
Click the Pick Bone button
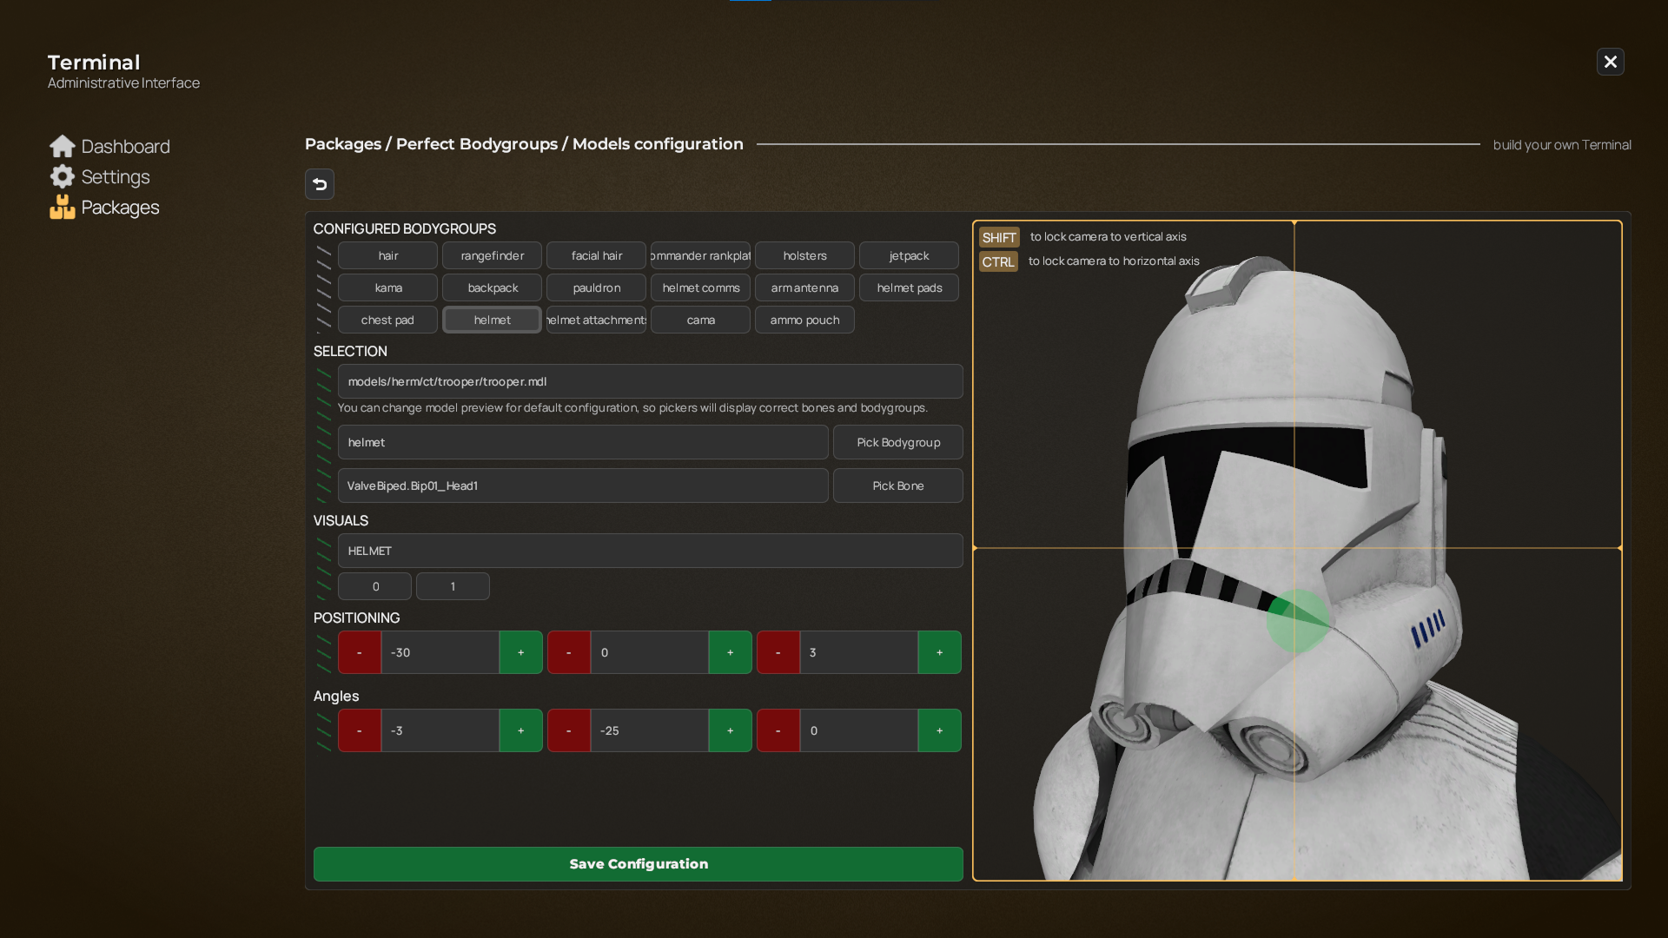pos(898,486)
